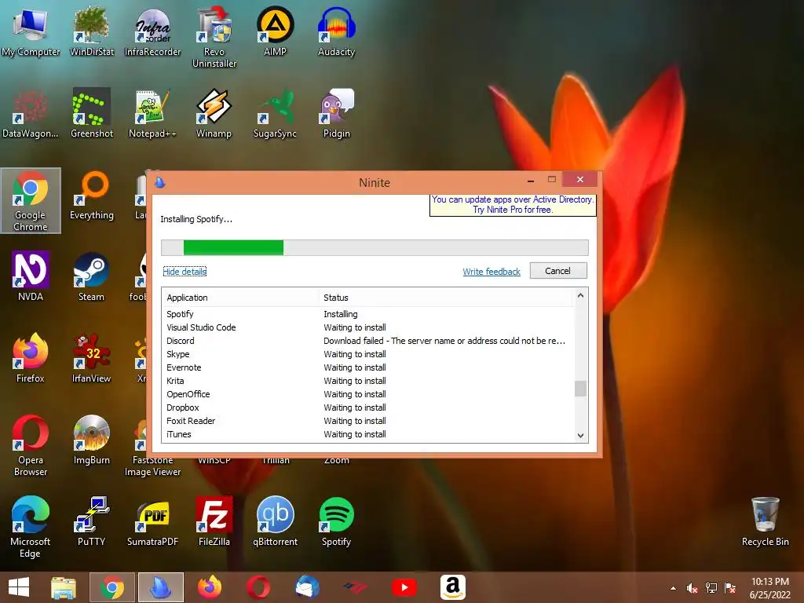The width and height of the screenshot is (804, 603).
Task: Select the SugarSync desktop icon
Action: (x=275, y=113)
